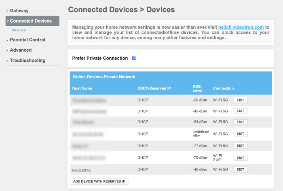The image size is (283, 191).
Task: Click the Connected Devices > Devices page heading
Action: 121,10
